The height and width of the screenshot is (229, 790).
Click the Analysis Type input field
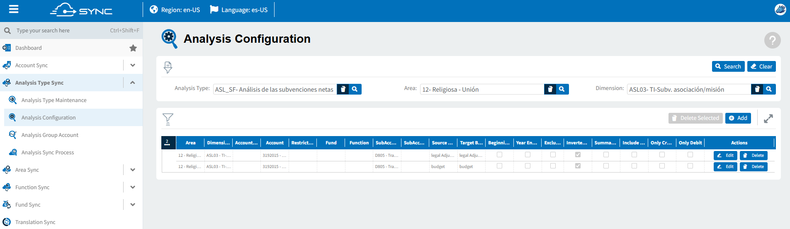point(275,89)
